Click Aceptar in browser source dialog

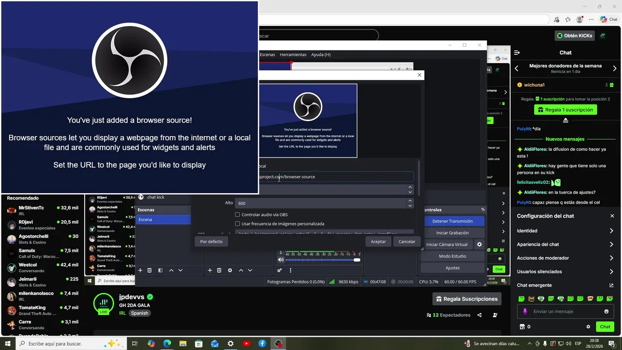(x=378, y=242)
